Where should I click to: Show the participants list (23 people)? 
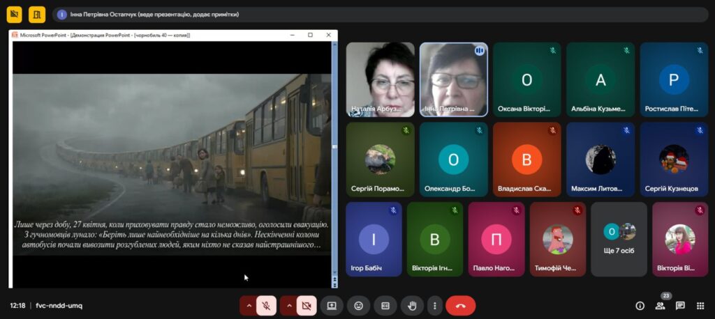click(660, 305)
